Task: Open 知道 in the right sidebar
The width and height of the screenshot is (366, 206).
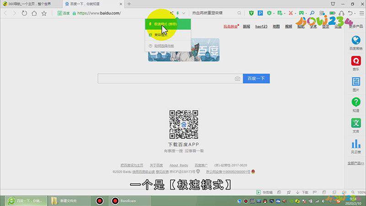Action: pos(356,105)
